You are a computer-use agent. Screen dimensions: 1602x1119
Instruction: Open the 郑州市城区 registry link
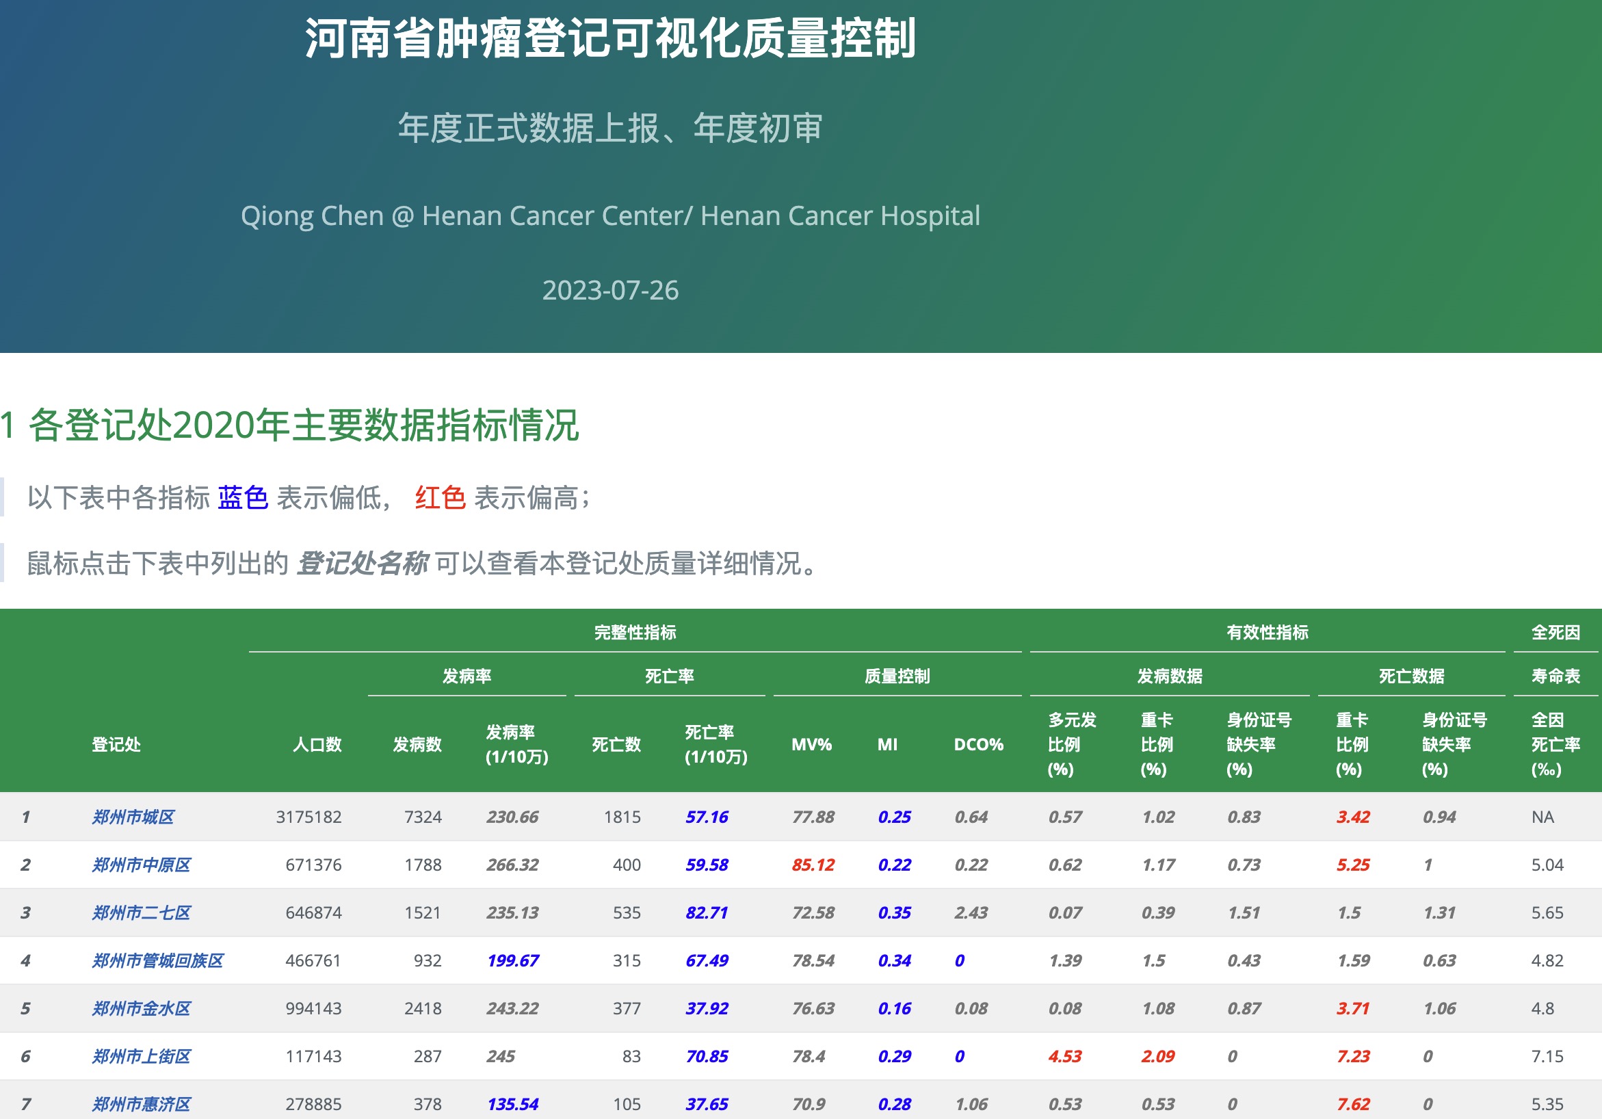pyautogui.click(x=133, y=817)
